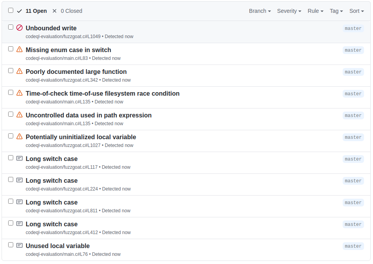Screen dimensions: 373x264
Task: Open file link fuzzgoat.c#L1049
Action: click(62, 36)
